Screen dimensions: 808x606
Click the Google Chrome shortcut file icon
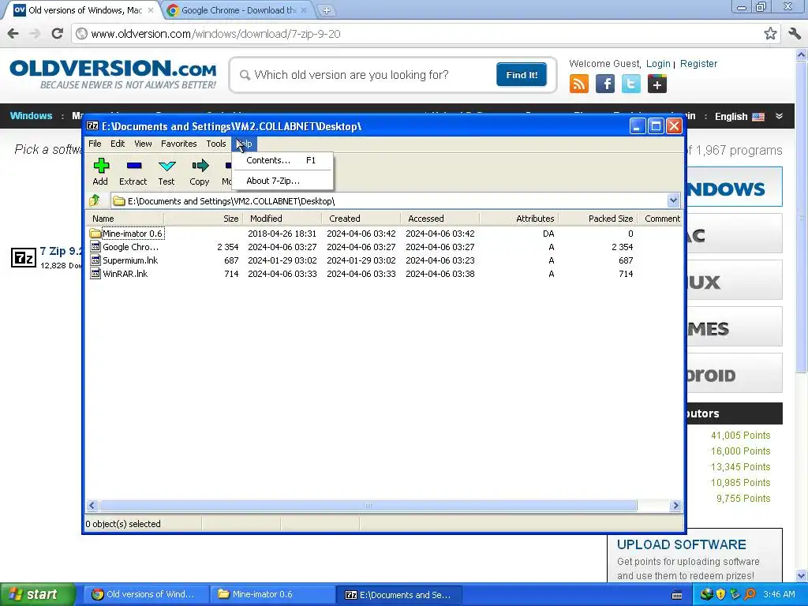pos(95,247)
